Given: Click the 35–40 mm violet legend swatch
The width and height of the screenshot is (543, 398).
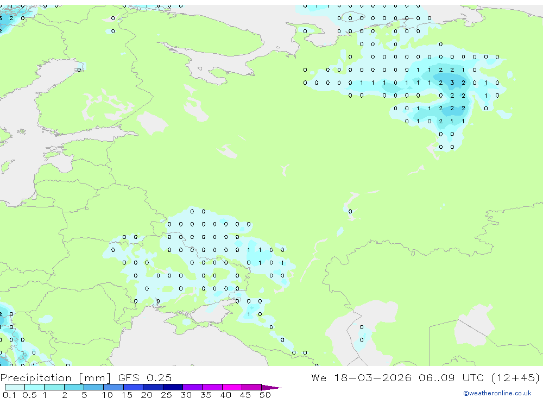Looking at the screenshot, I should 212,387.
